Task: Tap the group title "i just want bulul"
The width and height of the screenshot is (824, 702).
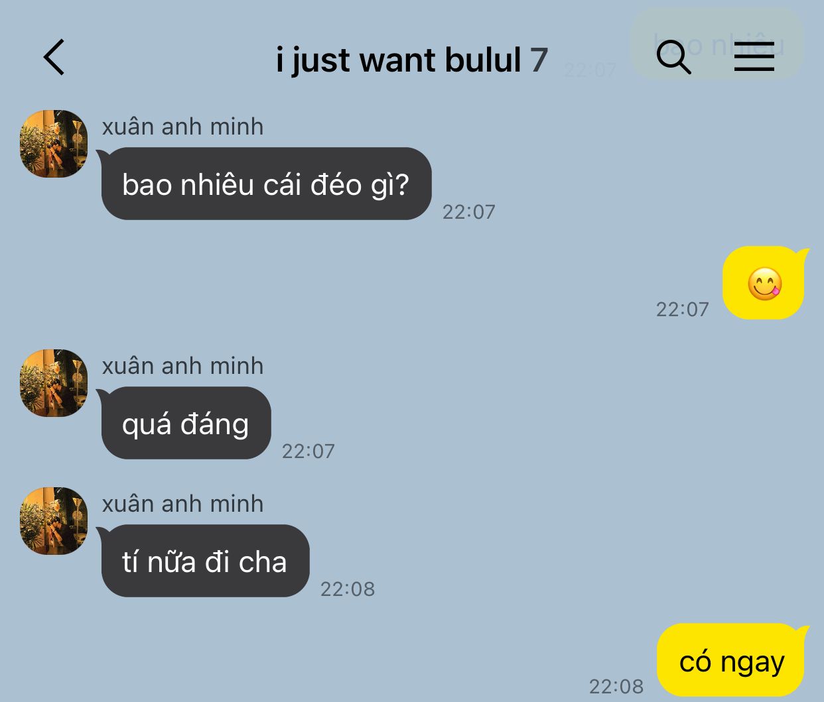Action: tap(399, 60)
